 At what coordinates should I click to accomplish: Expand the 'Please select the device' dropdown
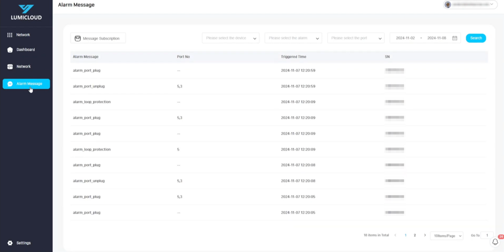230,38
